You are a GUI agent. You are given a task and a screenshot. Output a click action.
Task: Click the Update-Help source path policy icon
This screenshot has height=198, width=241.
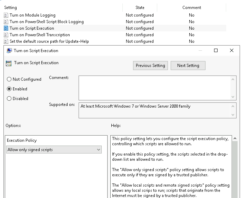pyautogui.click(x=6, y=41)
